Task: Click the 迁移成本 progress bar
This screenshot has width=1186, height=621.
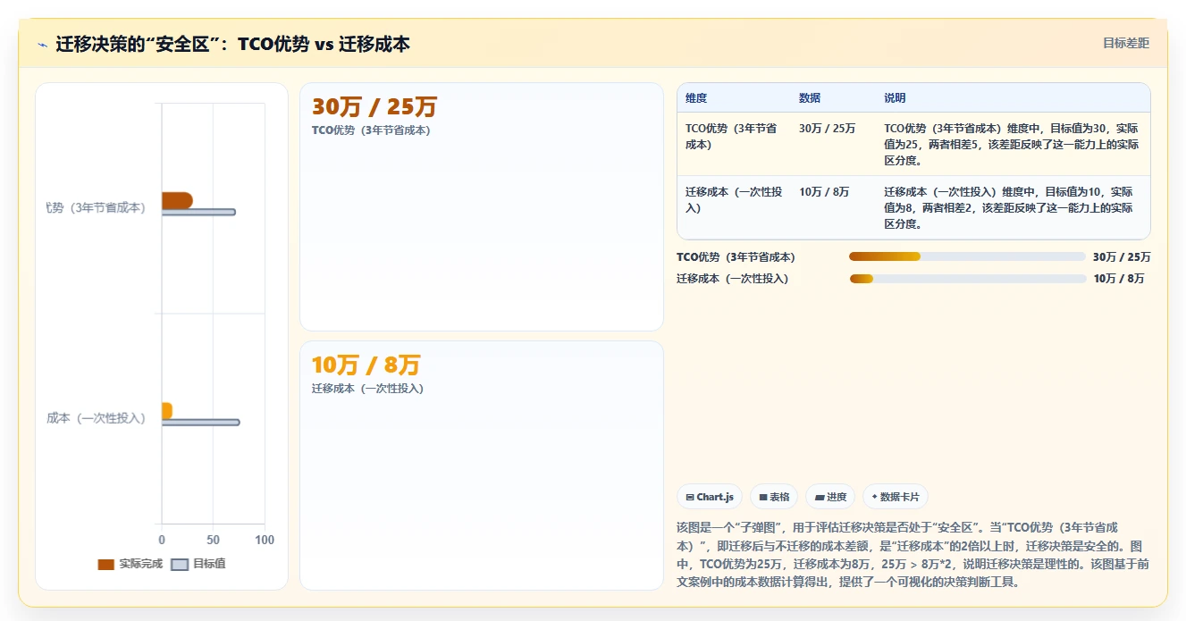Action: tap(967, 279)
